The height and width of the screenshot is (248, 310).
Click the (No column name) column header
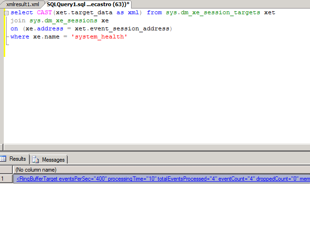(x=161, y=170)
